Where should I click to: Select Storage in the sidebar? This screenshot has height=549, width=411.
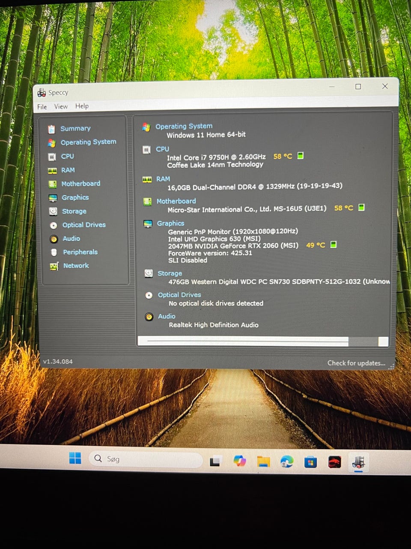74,211
